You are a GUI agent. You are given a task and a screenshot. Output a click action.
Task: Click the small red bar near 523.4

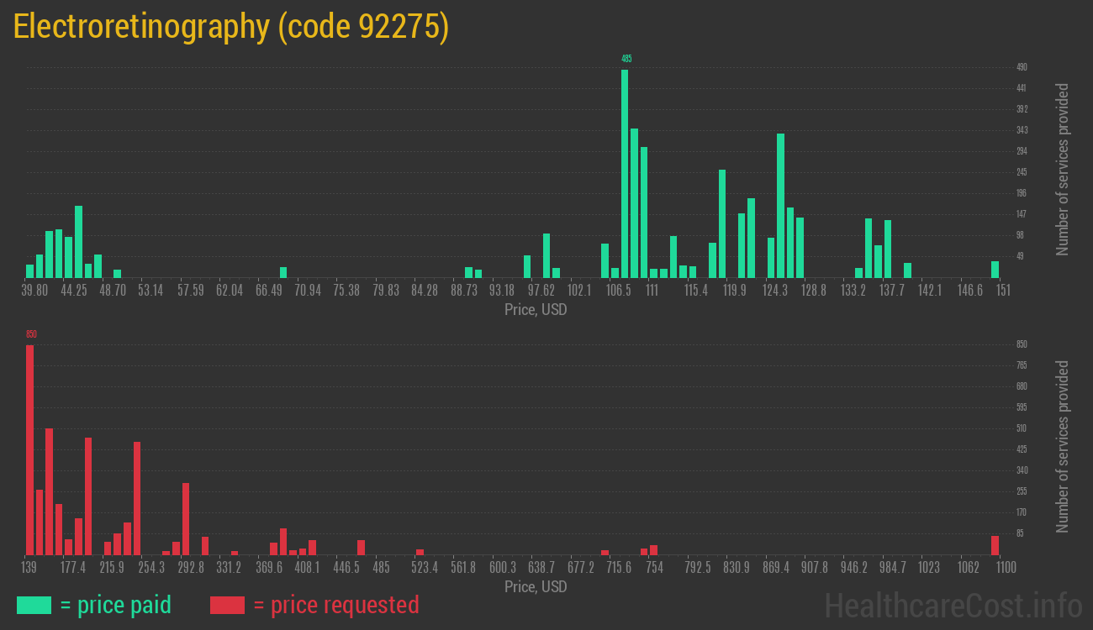pyautogui.click(x=420, y=552)
